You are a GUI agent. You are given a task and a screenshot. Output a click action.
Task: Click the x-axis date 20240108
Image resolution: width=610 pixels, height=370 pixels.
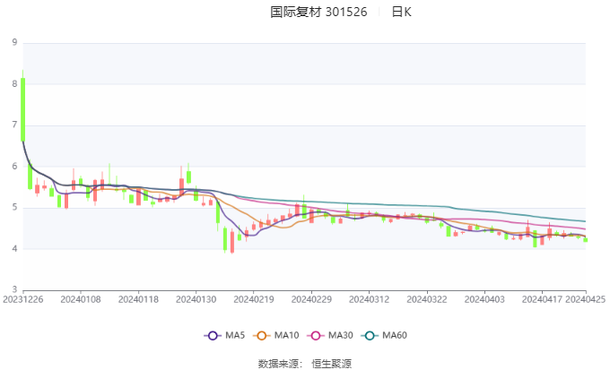click(x=81, y=299)
